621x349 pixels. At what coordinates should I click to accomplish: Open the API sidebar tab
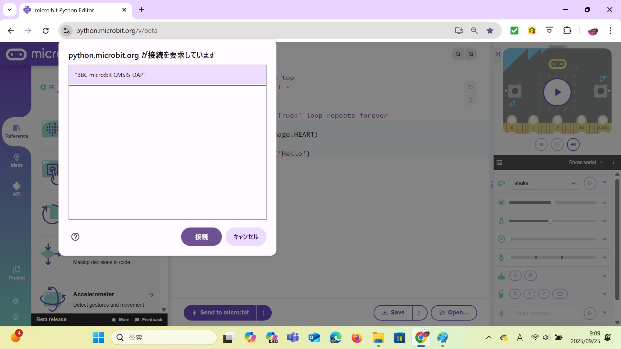(x=16, y=189)
